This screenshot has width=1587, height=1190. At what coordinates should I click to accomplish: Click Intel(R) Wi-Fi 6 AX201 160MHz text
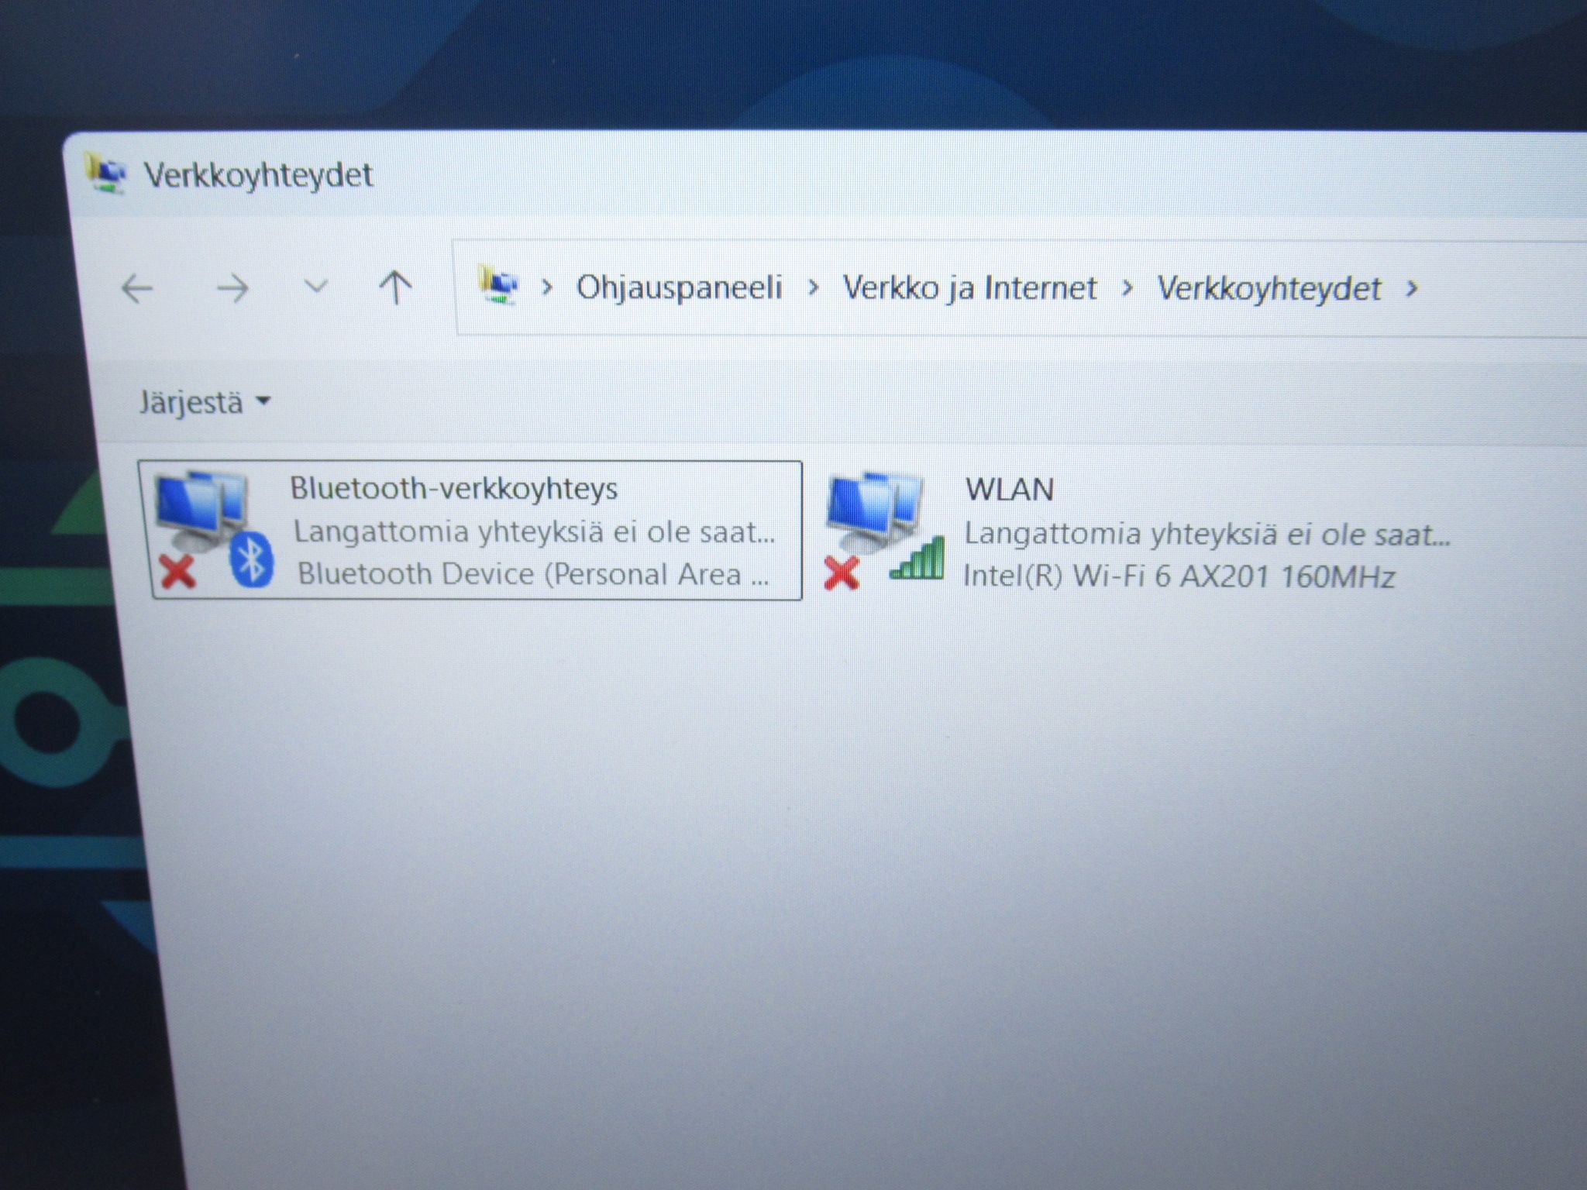tap(1179, 577)
